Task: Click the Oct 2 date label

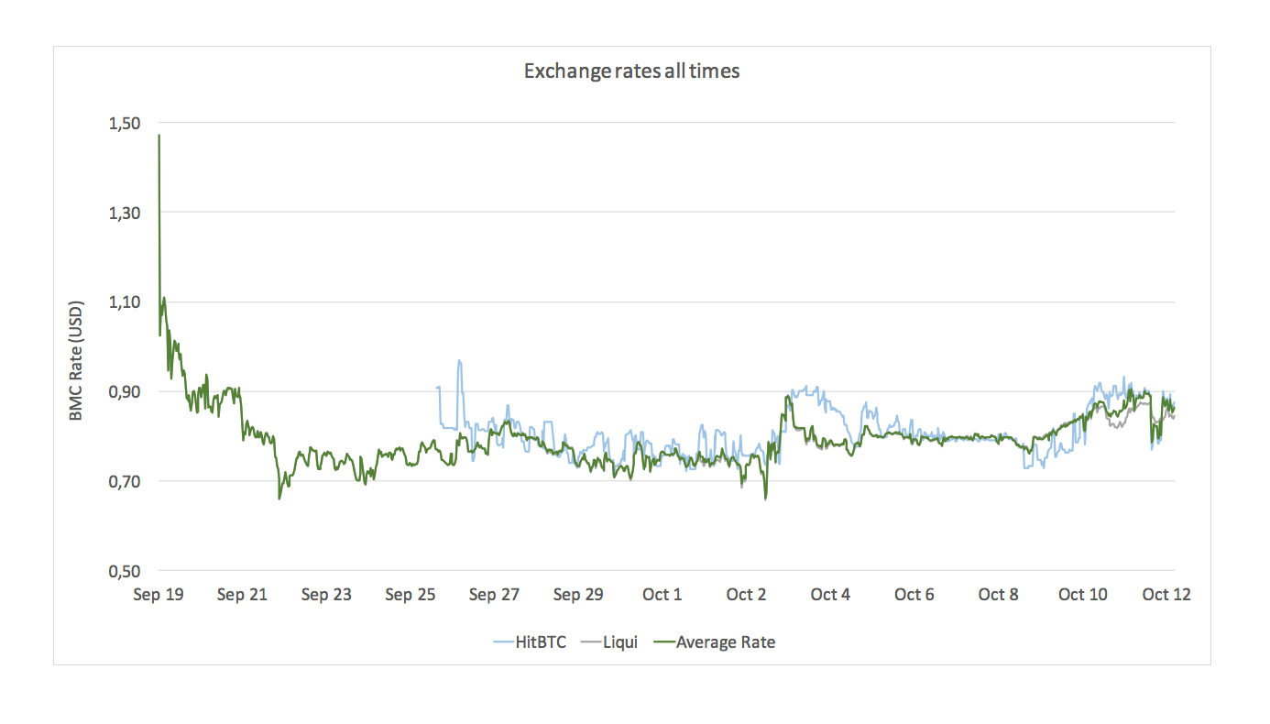Action: pos(746,595)
